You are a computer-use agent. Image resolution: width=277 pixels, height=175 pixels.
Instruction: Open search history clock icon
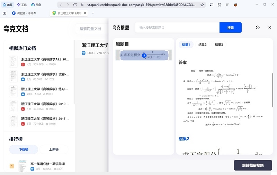[x=258, y=28]
